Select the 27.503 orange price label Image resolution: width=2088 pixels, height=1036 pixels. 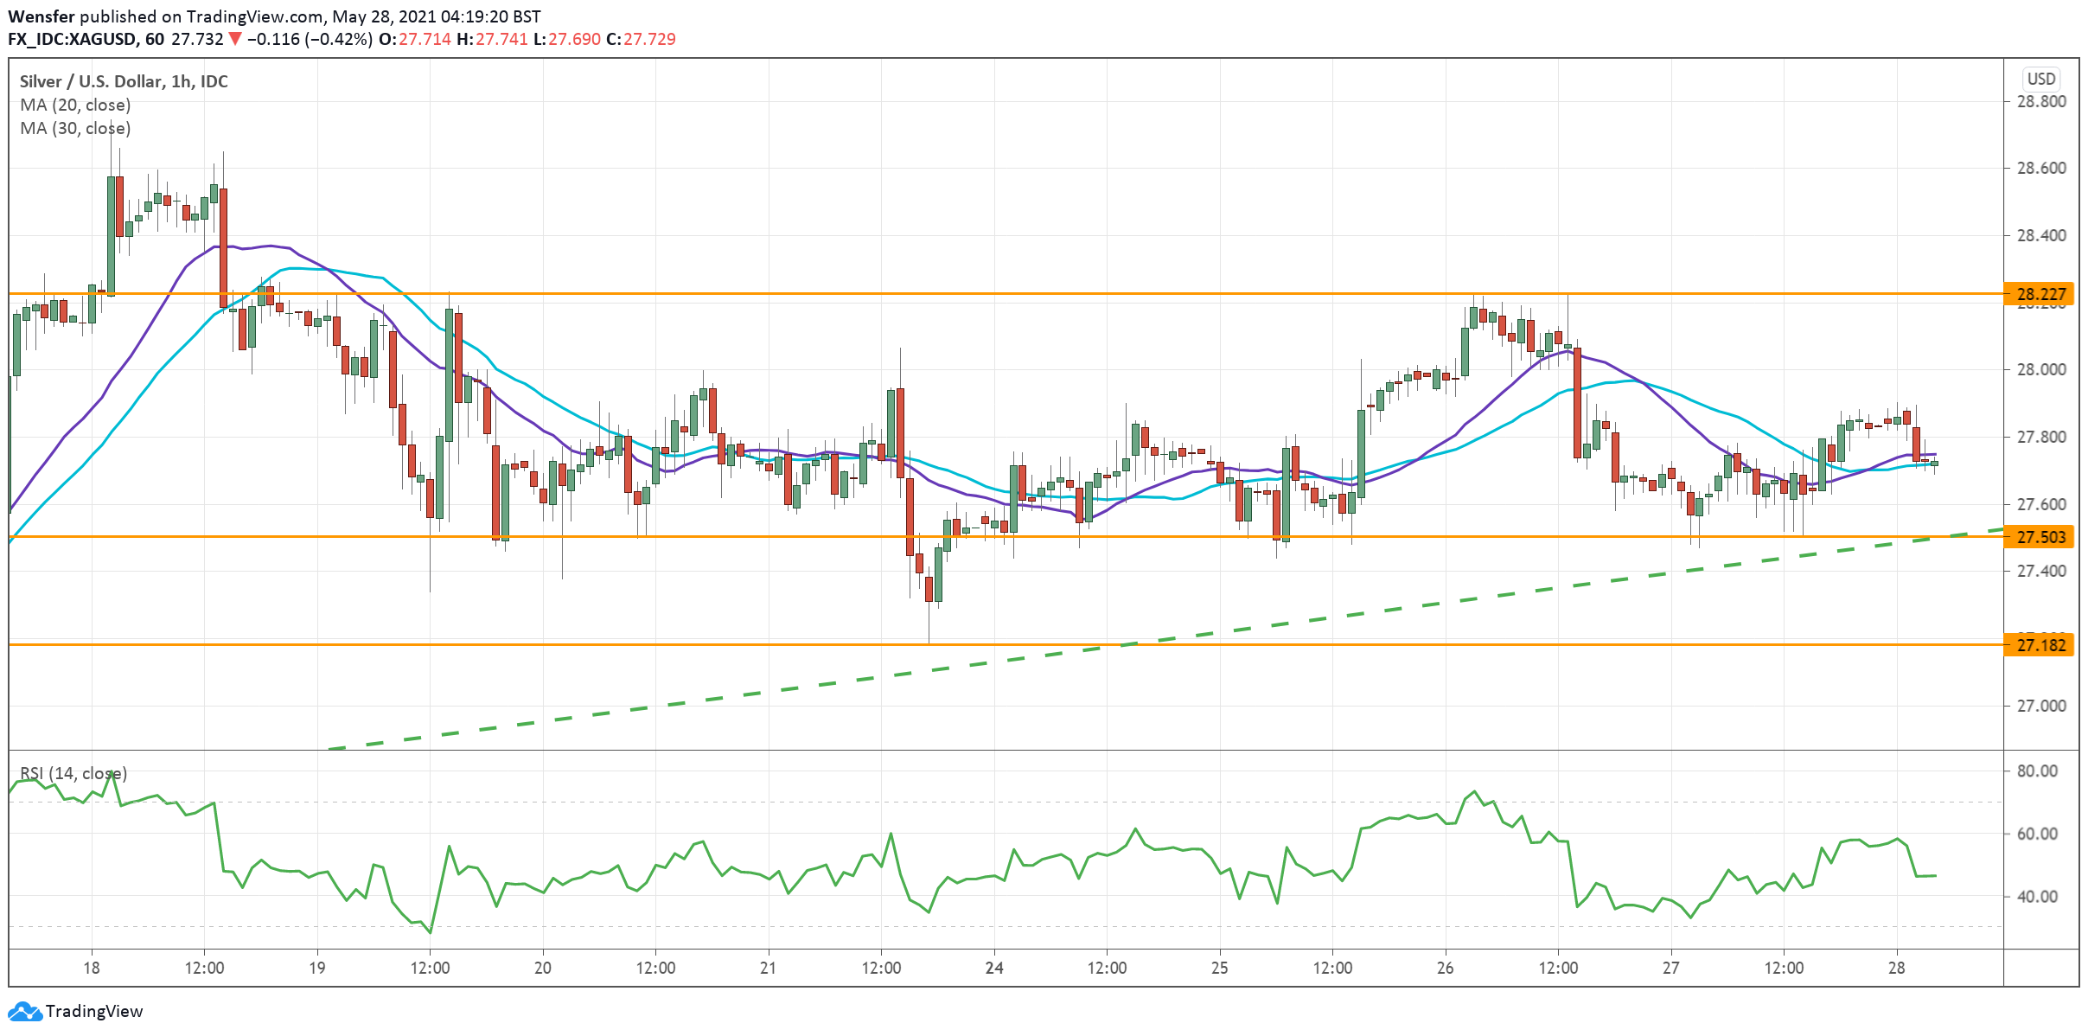click(x=2040, y=537)
